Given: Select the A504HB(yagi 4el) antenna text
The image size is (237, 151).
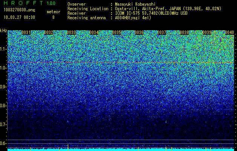Looking at the screenshot, I should (x=133, y=18).
